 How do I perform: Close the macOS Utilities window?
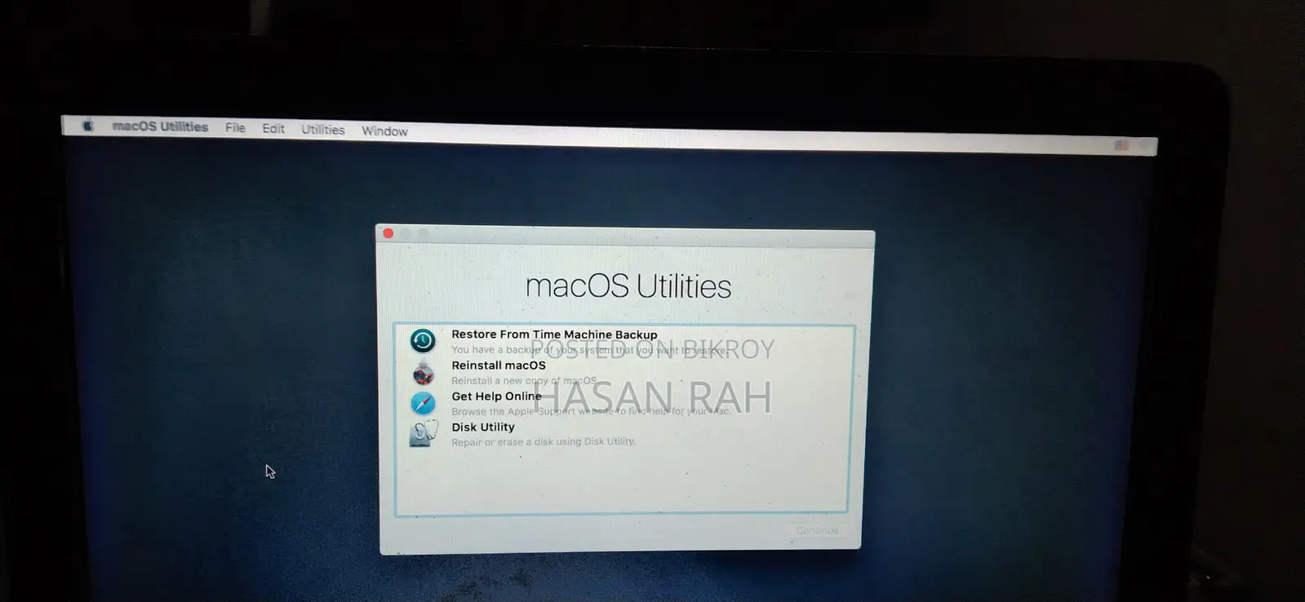click(x=388, y=233)
